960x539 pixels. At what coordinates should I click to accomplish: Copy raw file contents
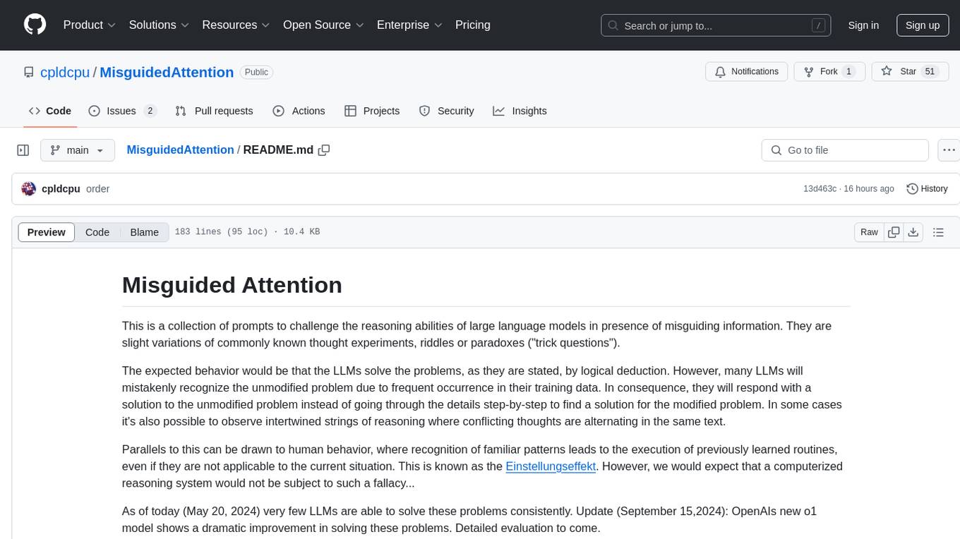click(894, 232)
